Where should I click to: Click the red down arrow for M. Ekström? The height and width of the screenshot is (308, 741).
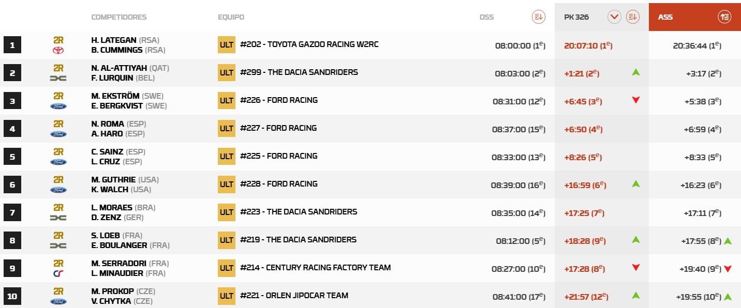636,100
